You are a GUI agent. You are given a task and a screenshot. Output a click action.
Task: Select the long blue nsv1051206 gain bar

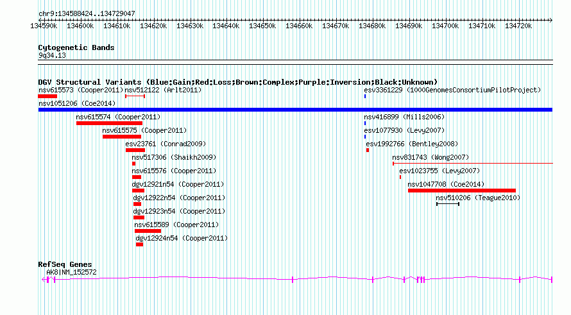pyautogui.click(x=295, y=110)
